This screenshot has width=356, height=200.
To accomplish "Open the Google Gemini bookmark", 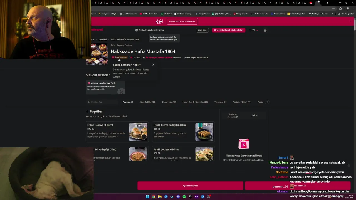I will point(202,14).
